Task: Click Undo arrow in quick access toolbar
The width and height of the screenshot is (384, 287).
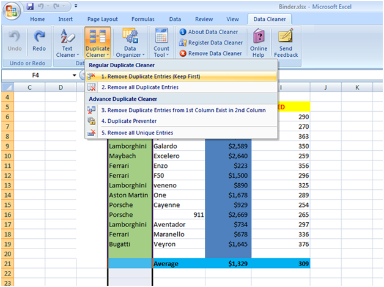Action: click(x=40, y=6)
